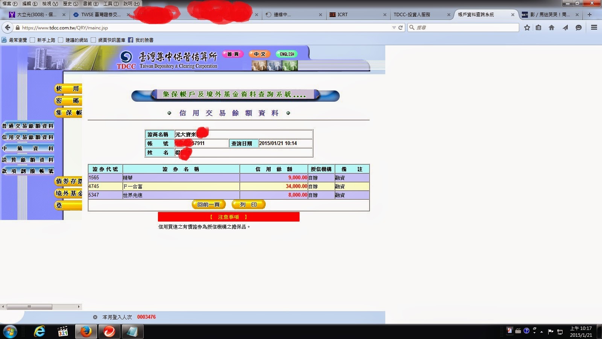Open 款項劃撥帳號 in the sidebar
The width and height of the screenshot is (602, 339).
pos(28,171)
